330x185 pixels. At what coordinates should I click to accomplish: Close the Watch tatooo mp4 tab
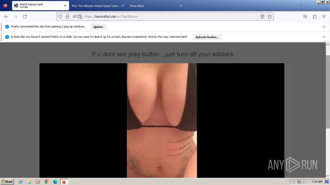pyautogui.click(x=65, y=6)
